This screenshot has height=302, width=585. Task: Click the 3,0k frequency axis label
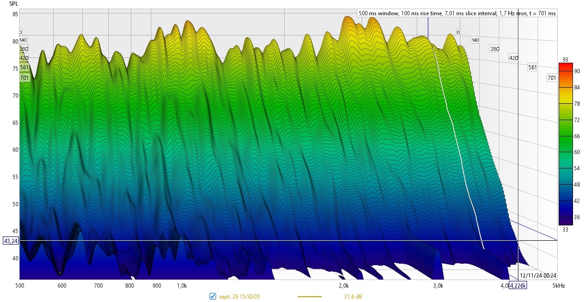438,286
